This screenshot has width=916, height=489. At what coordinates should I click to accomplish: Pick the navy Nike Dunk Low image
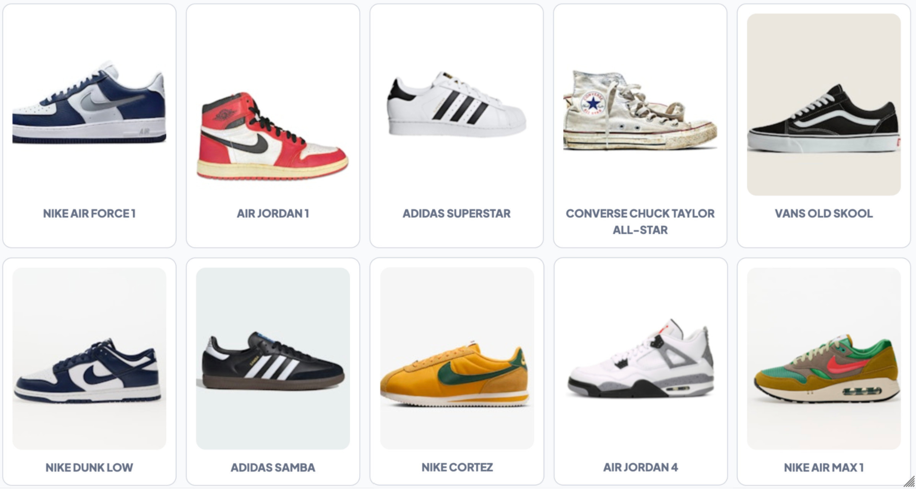89,358
